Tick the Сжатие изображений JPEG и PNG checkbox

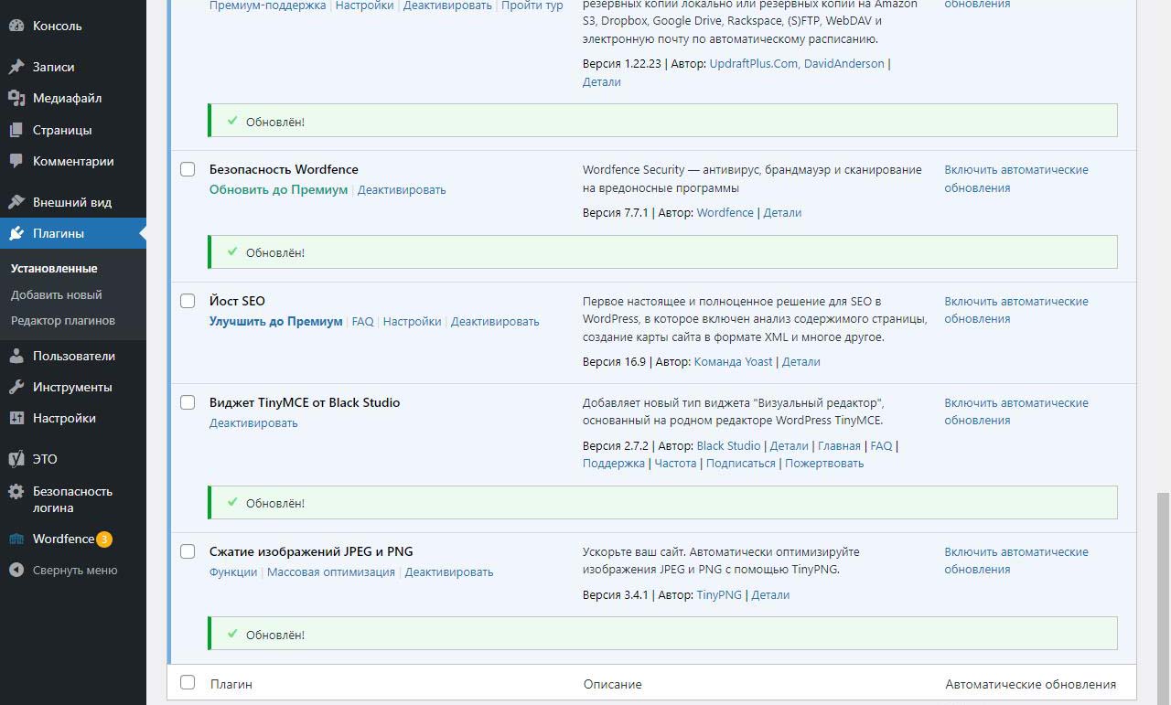point(188,551)
